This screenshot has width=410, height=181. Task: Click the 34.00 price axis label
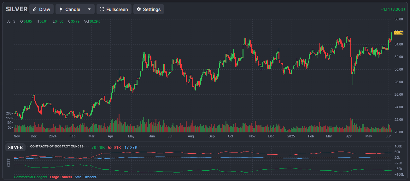[399, 44]
